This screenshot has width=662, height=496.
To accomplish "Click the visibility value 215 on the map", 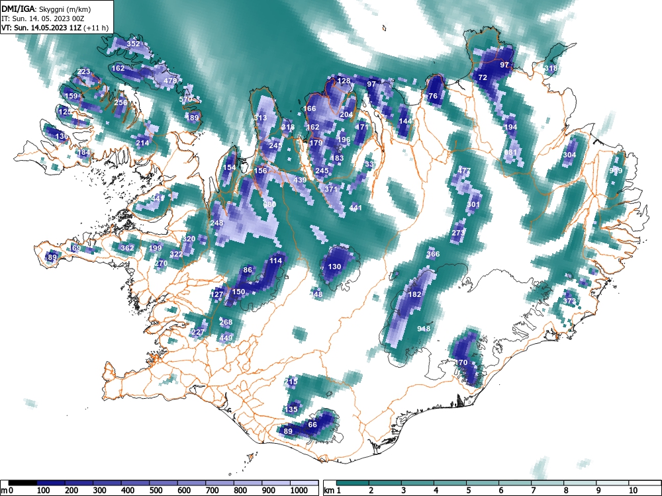I will coord(291,382).
